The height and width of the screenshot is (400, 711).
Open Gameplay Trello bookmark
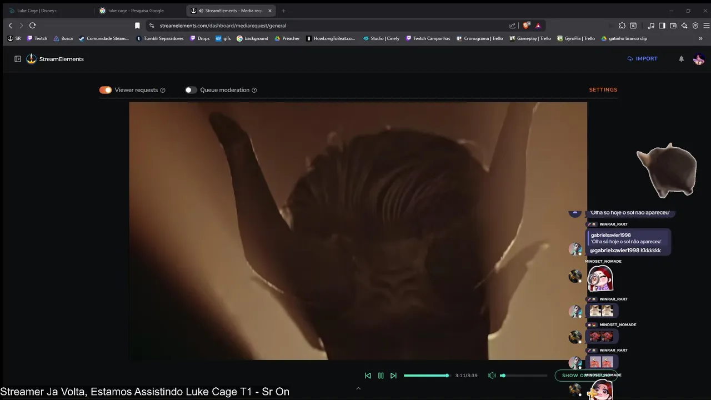(x=530, y=38)
